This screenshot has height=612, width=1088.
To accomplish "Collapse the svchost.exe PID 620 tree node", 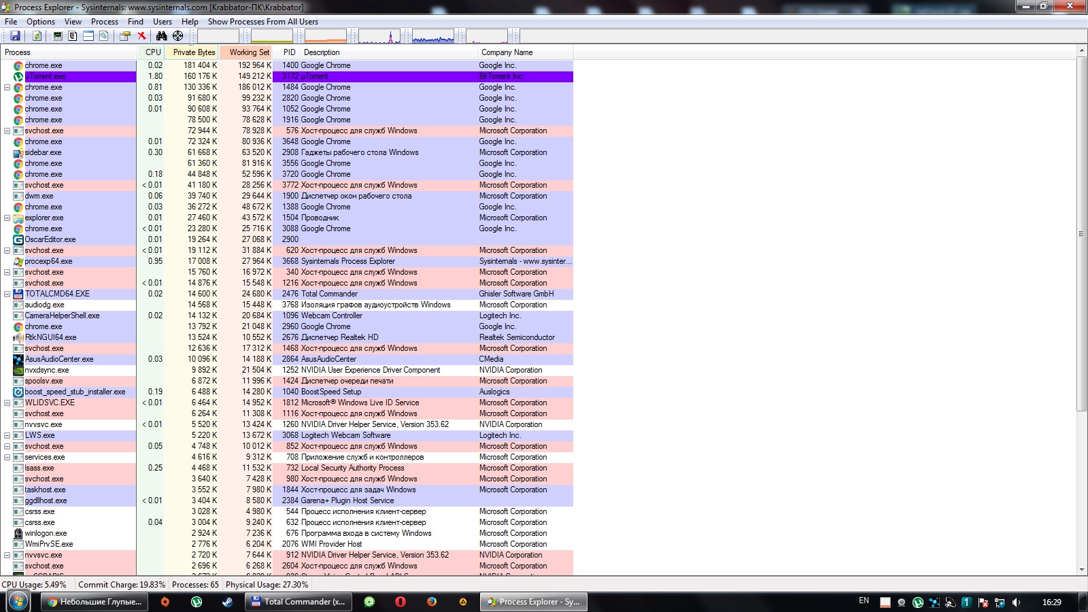I will [7, 250].
